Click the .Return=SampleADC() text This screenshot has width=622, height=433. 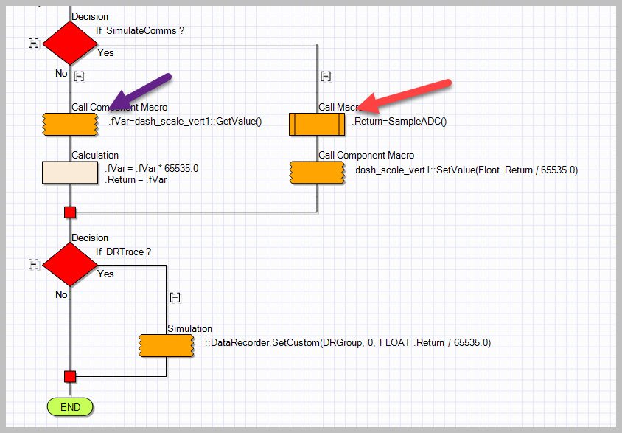tap(399, 122)
